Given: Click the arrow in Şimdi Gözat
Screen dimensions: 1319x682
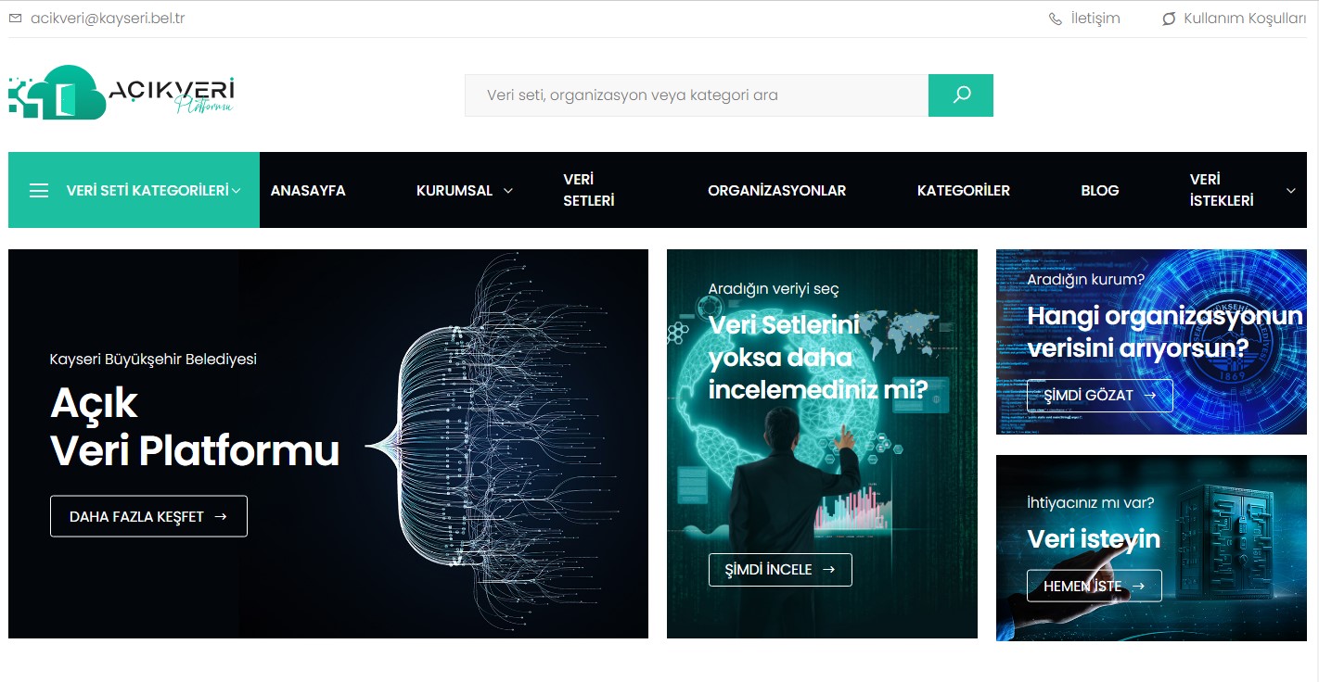Looking at the screenshot, I should click(1150, 395).
